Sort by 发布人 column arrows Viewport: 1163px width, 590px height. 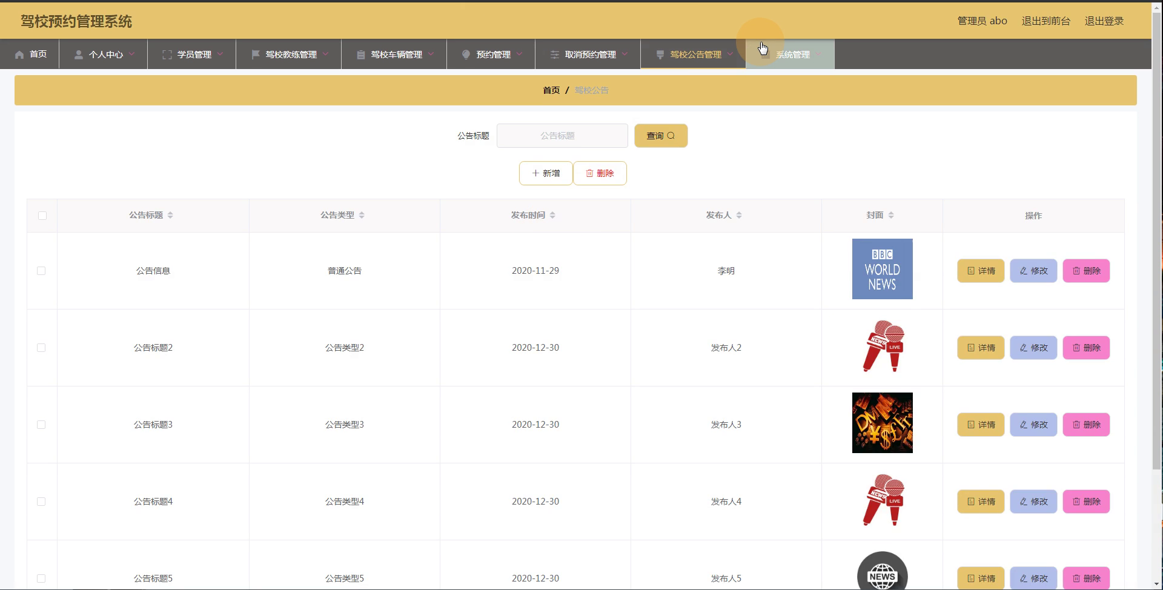(739, 215)
